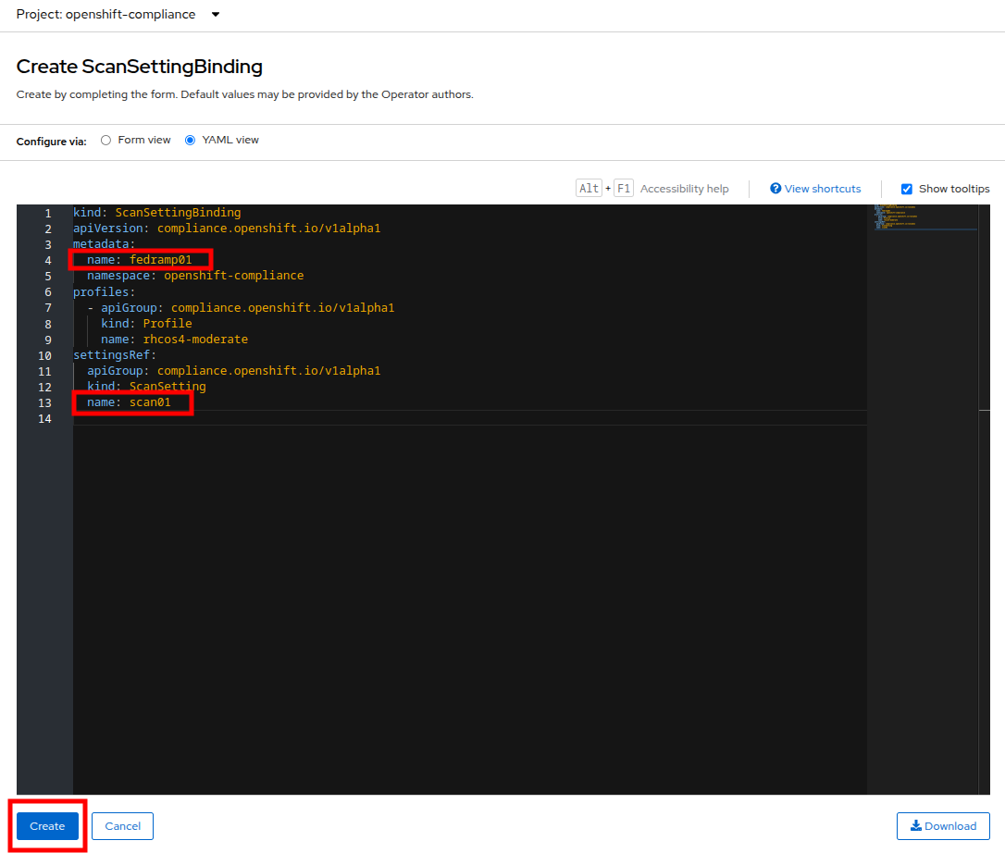The width and height of the screenshot is (1005, 853).
Task: Select the YAML view radio button
Action: (x=191, y=141)
